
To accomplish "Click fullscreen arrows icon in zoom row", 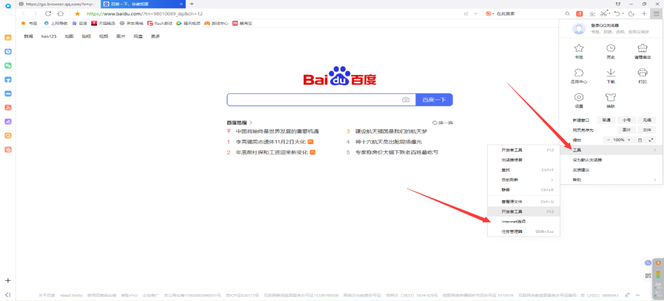I will (x=651, y=140).
